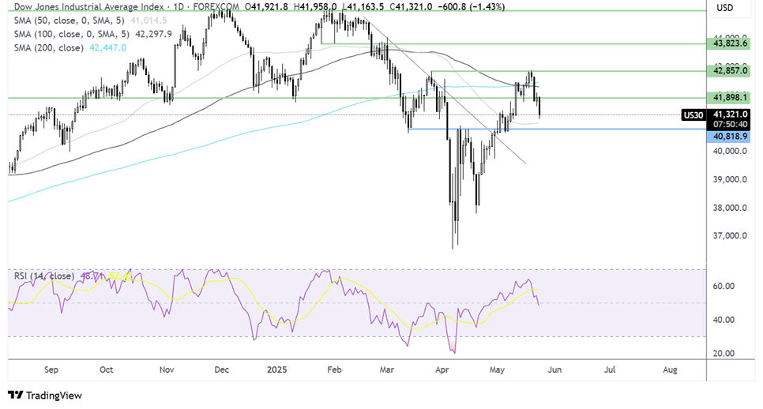Click the TradingView logo
This screenshot has width=763, height=409.
tap(45, 396)
